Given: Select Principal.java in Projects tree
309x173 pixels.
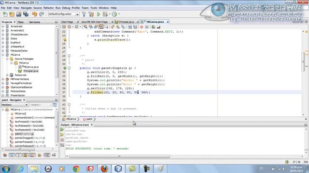Looking at the screenshot, I should tap(31, 71).
